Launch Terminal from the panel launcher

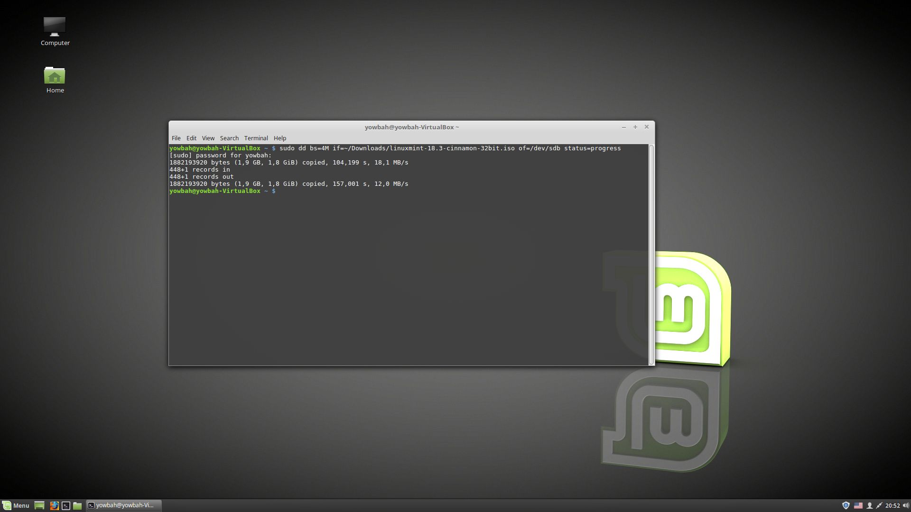coord(66,505)
